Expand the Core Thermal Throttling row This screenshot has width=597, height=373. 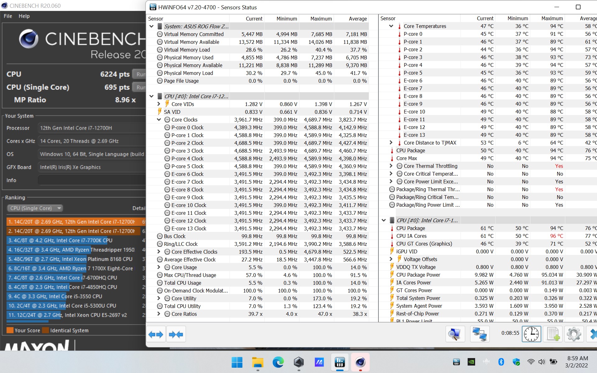pyautogui.click(x=391, y=166)
